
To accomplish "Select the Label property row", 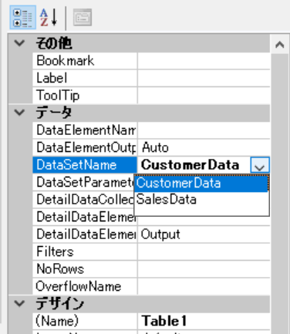I will tap(151, 78).
